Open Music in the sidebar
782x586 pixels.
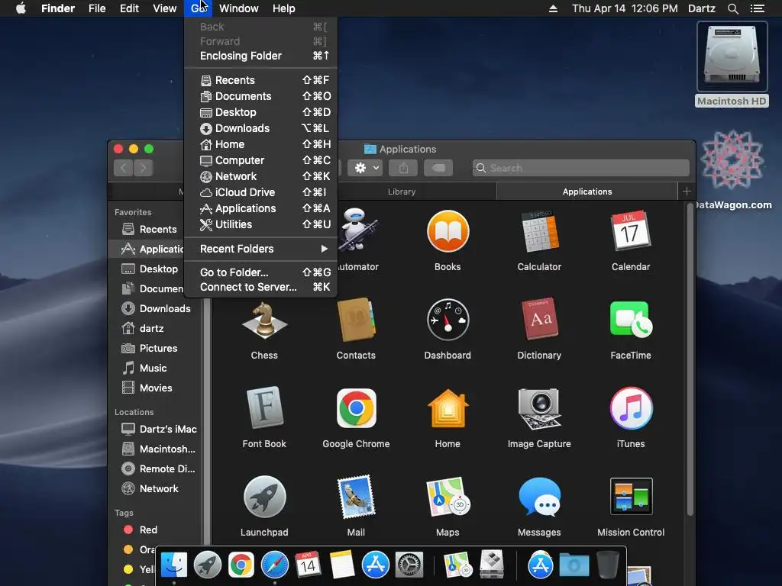point(144,369)
